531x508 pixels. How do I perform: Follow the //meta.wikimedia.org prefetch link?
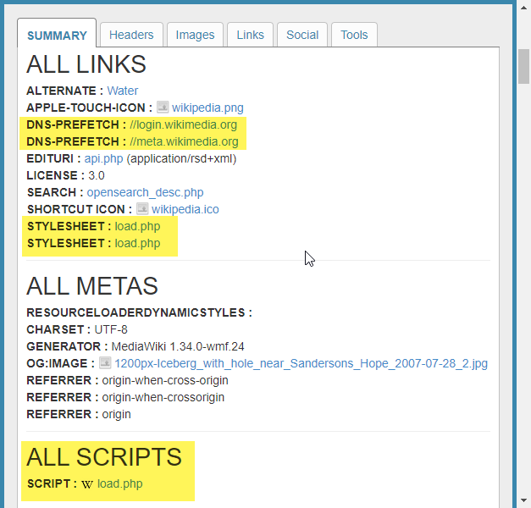[x=184, y=141]
